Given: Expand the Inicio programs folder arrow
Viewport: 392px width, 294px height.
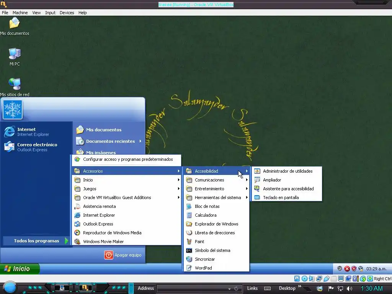Looking at the screenshot, I should (178, 180).
